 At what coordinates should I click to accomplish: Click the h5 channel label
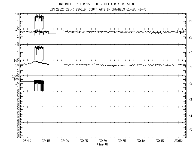[191, 130]
